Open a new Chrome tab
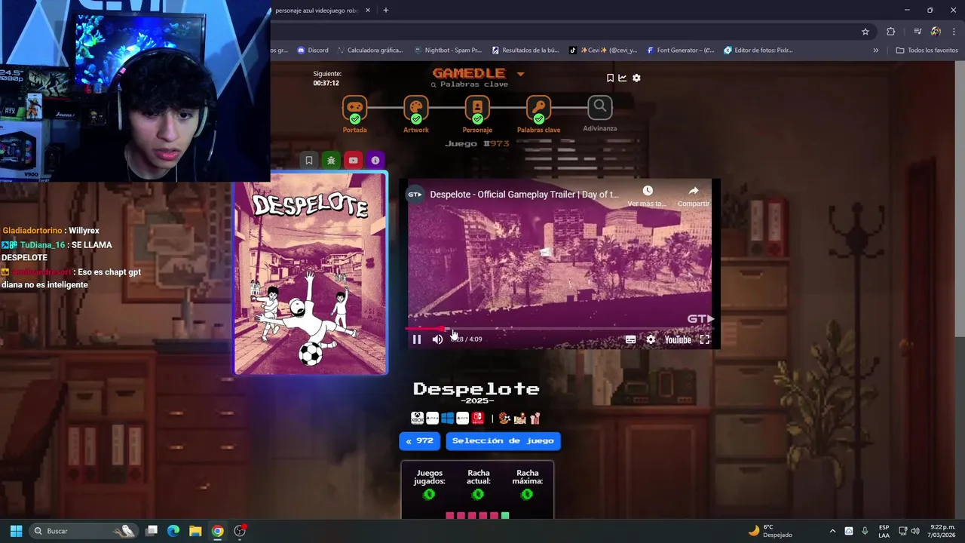Viewport: 965px width, 543px height. pos(386,11)
